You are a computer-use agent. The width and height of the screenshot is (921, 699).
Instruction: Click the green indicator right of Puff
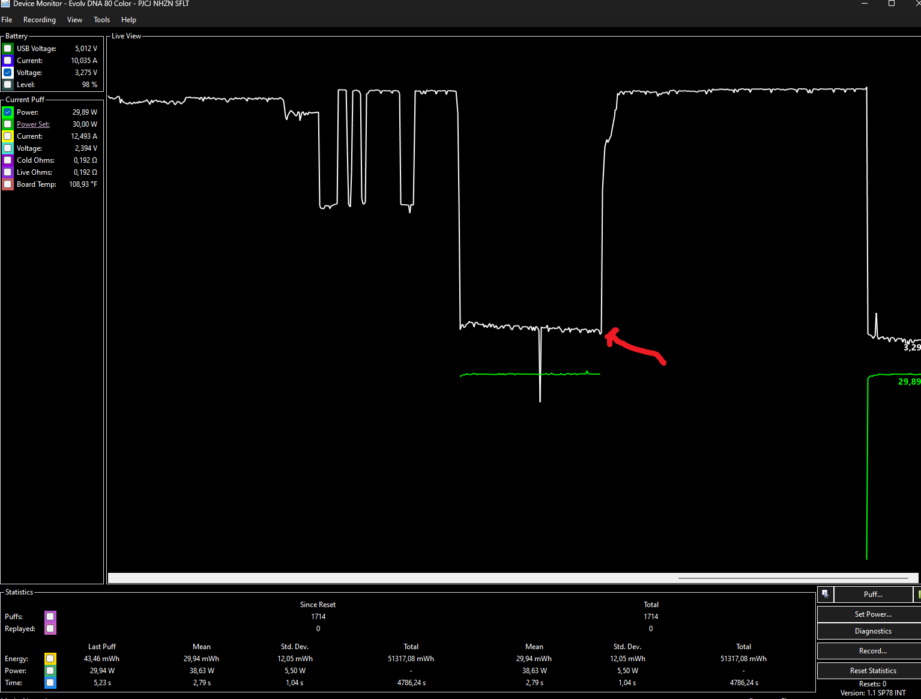click(x=918, y=594)
